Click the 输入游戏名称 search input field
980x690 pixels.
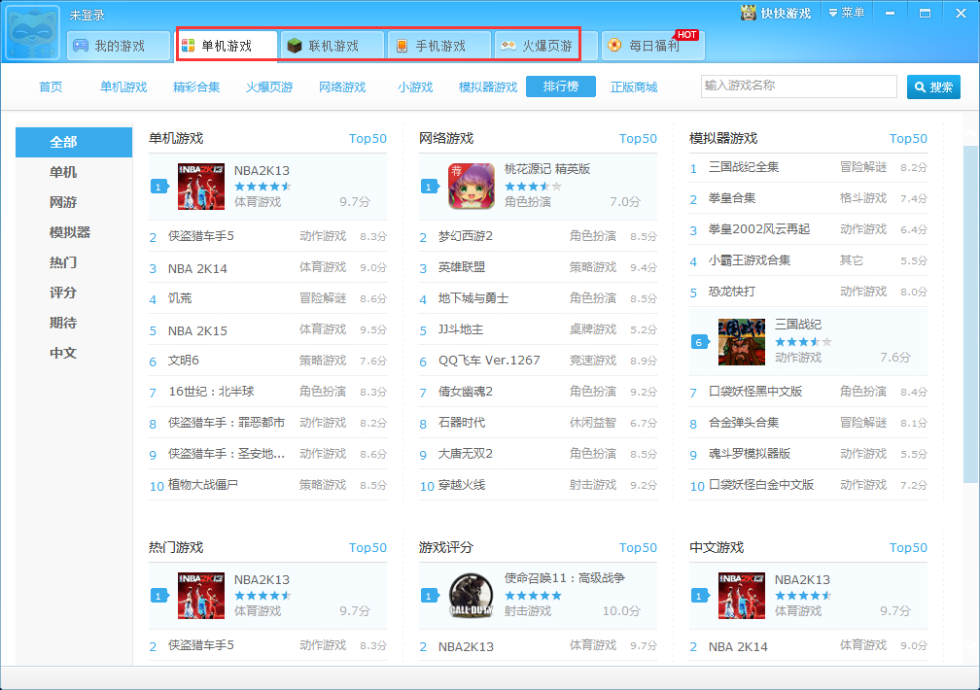797,86
